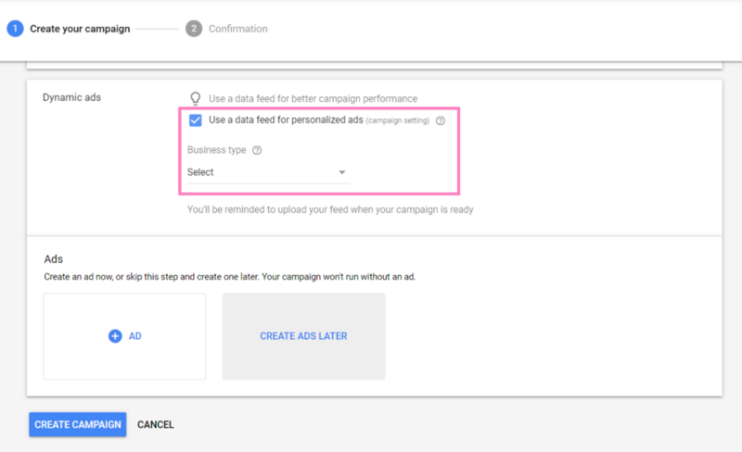The height and width of the screenshot is (452, 742).
Task: Click the new AD card
Action: [124, 336]
